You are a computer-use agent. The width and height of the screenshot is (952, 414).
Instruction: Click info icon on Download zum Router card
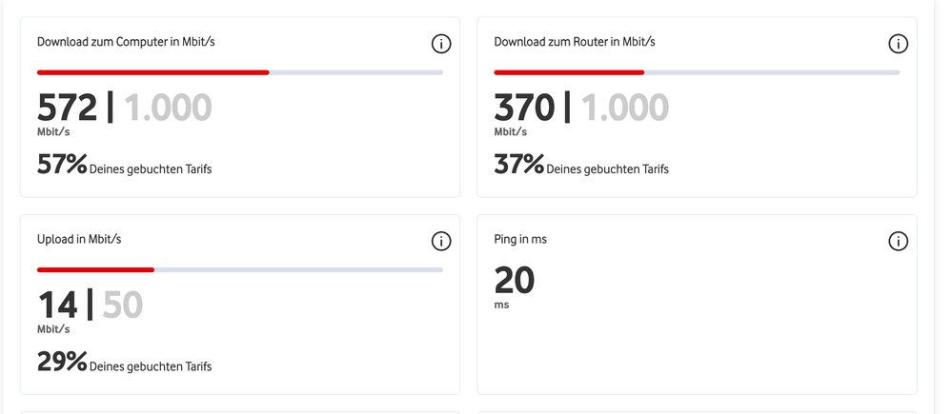898,44
